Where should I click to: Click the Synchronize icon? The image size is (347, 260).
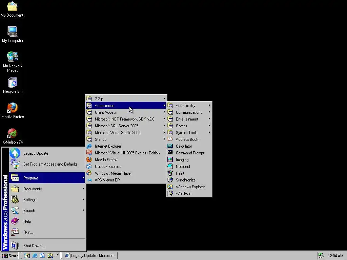(170, 180)
